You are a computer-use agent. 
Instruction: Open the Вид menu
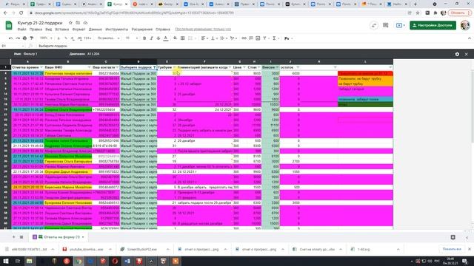point(49,30)
